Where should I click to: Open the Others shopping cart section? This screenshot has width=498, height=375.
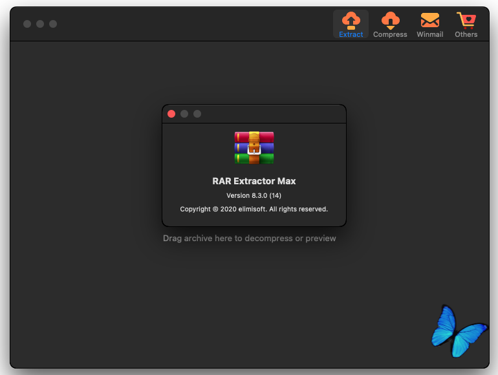(466, 24)
